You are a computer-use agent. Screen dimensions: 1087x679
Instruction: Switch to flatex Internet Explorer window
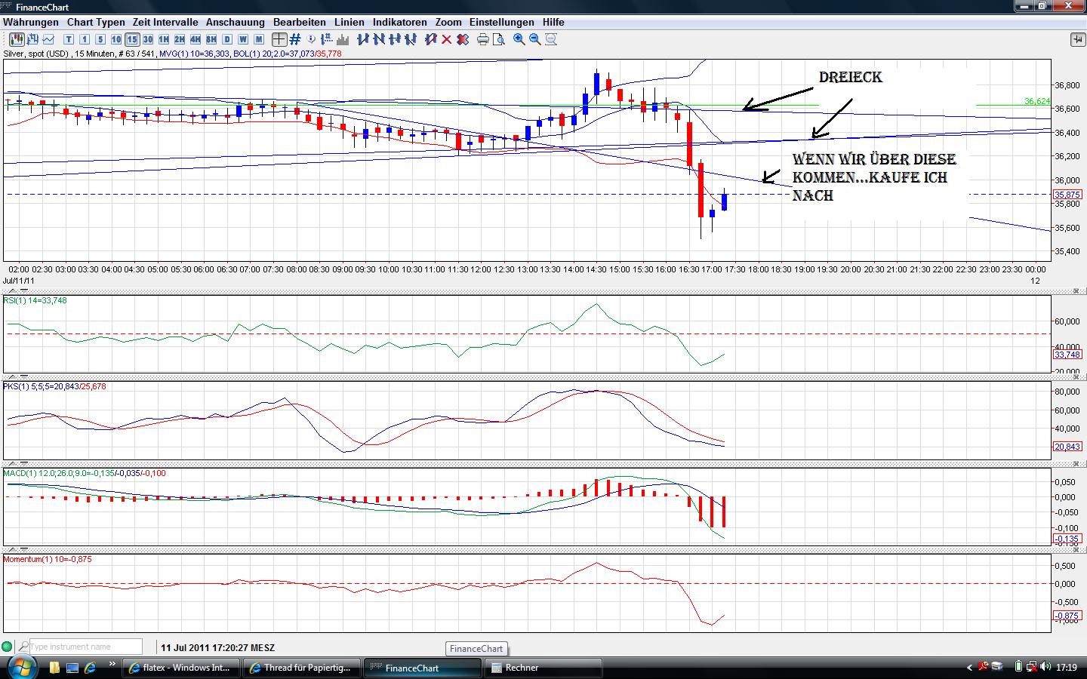(x=182, y=668)
